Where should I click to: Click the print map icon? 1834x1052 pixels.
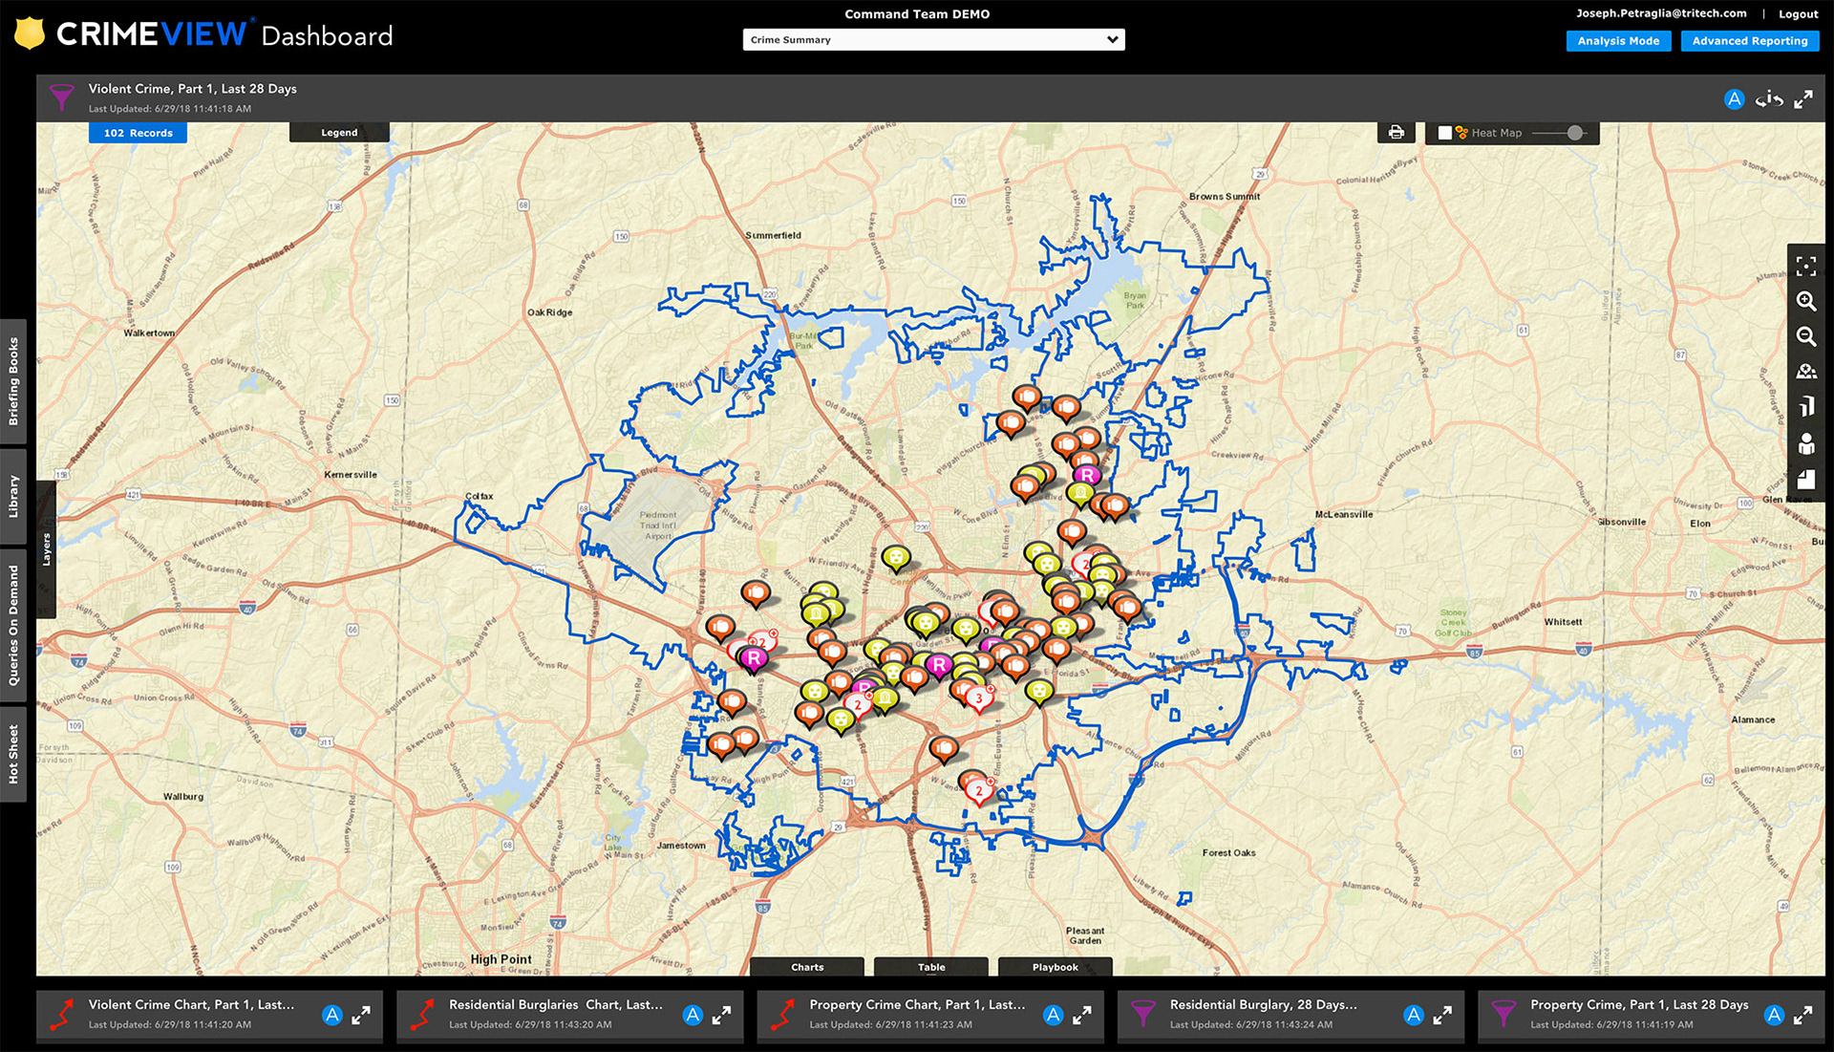coord(1396,133)
